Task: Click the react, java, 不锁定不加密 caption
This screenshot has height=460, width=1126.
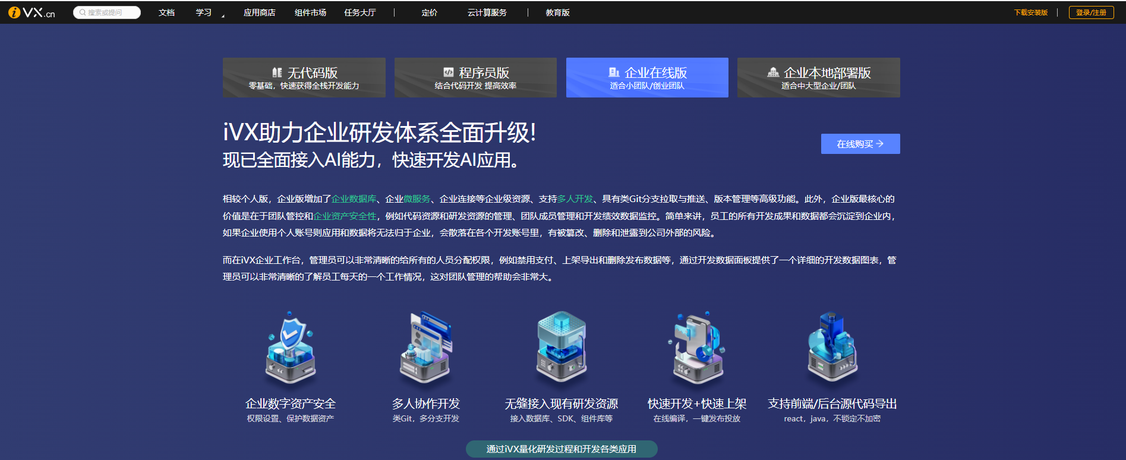Action: pyautogui.click(x=832, y=419)
